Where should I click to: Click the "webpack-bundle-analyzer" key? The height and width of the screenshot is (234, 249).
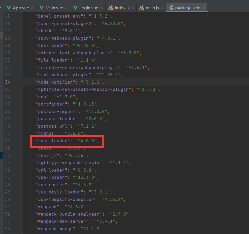coord(69,214)
